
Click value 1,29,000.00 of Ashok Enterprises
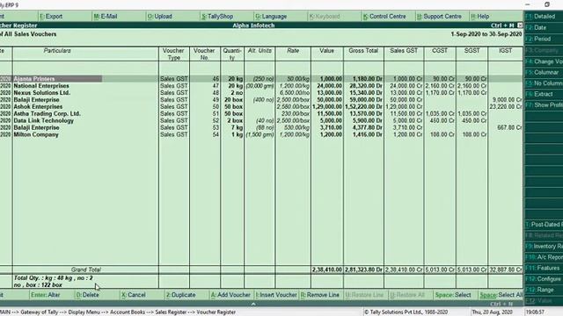pyautogui.click(x=326, y=107)
